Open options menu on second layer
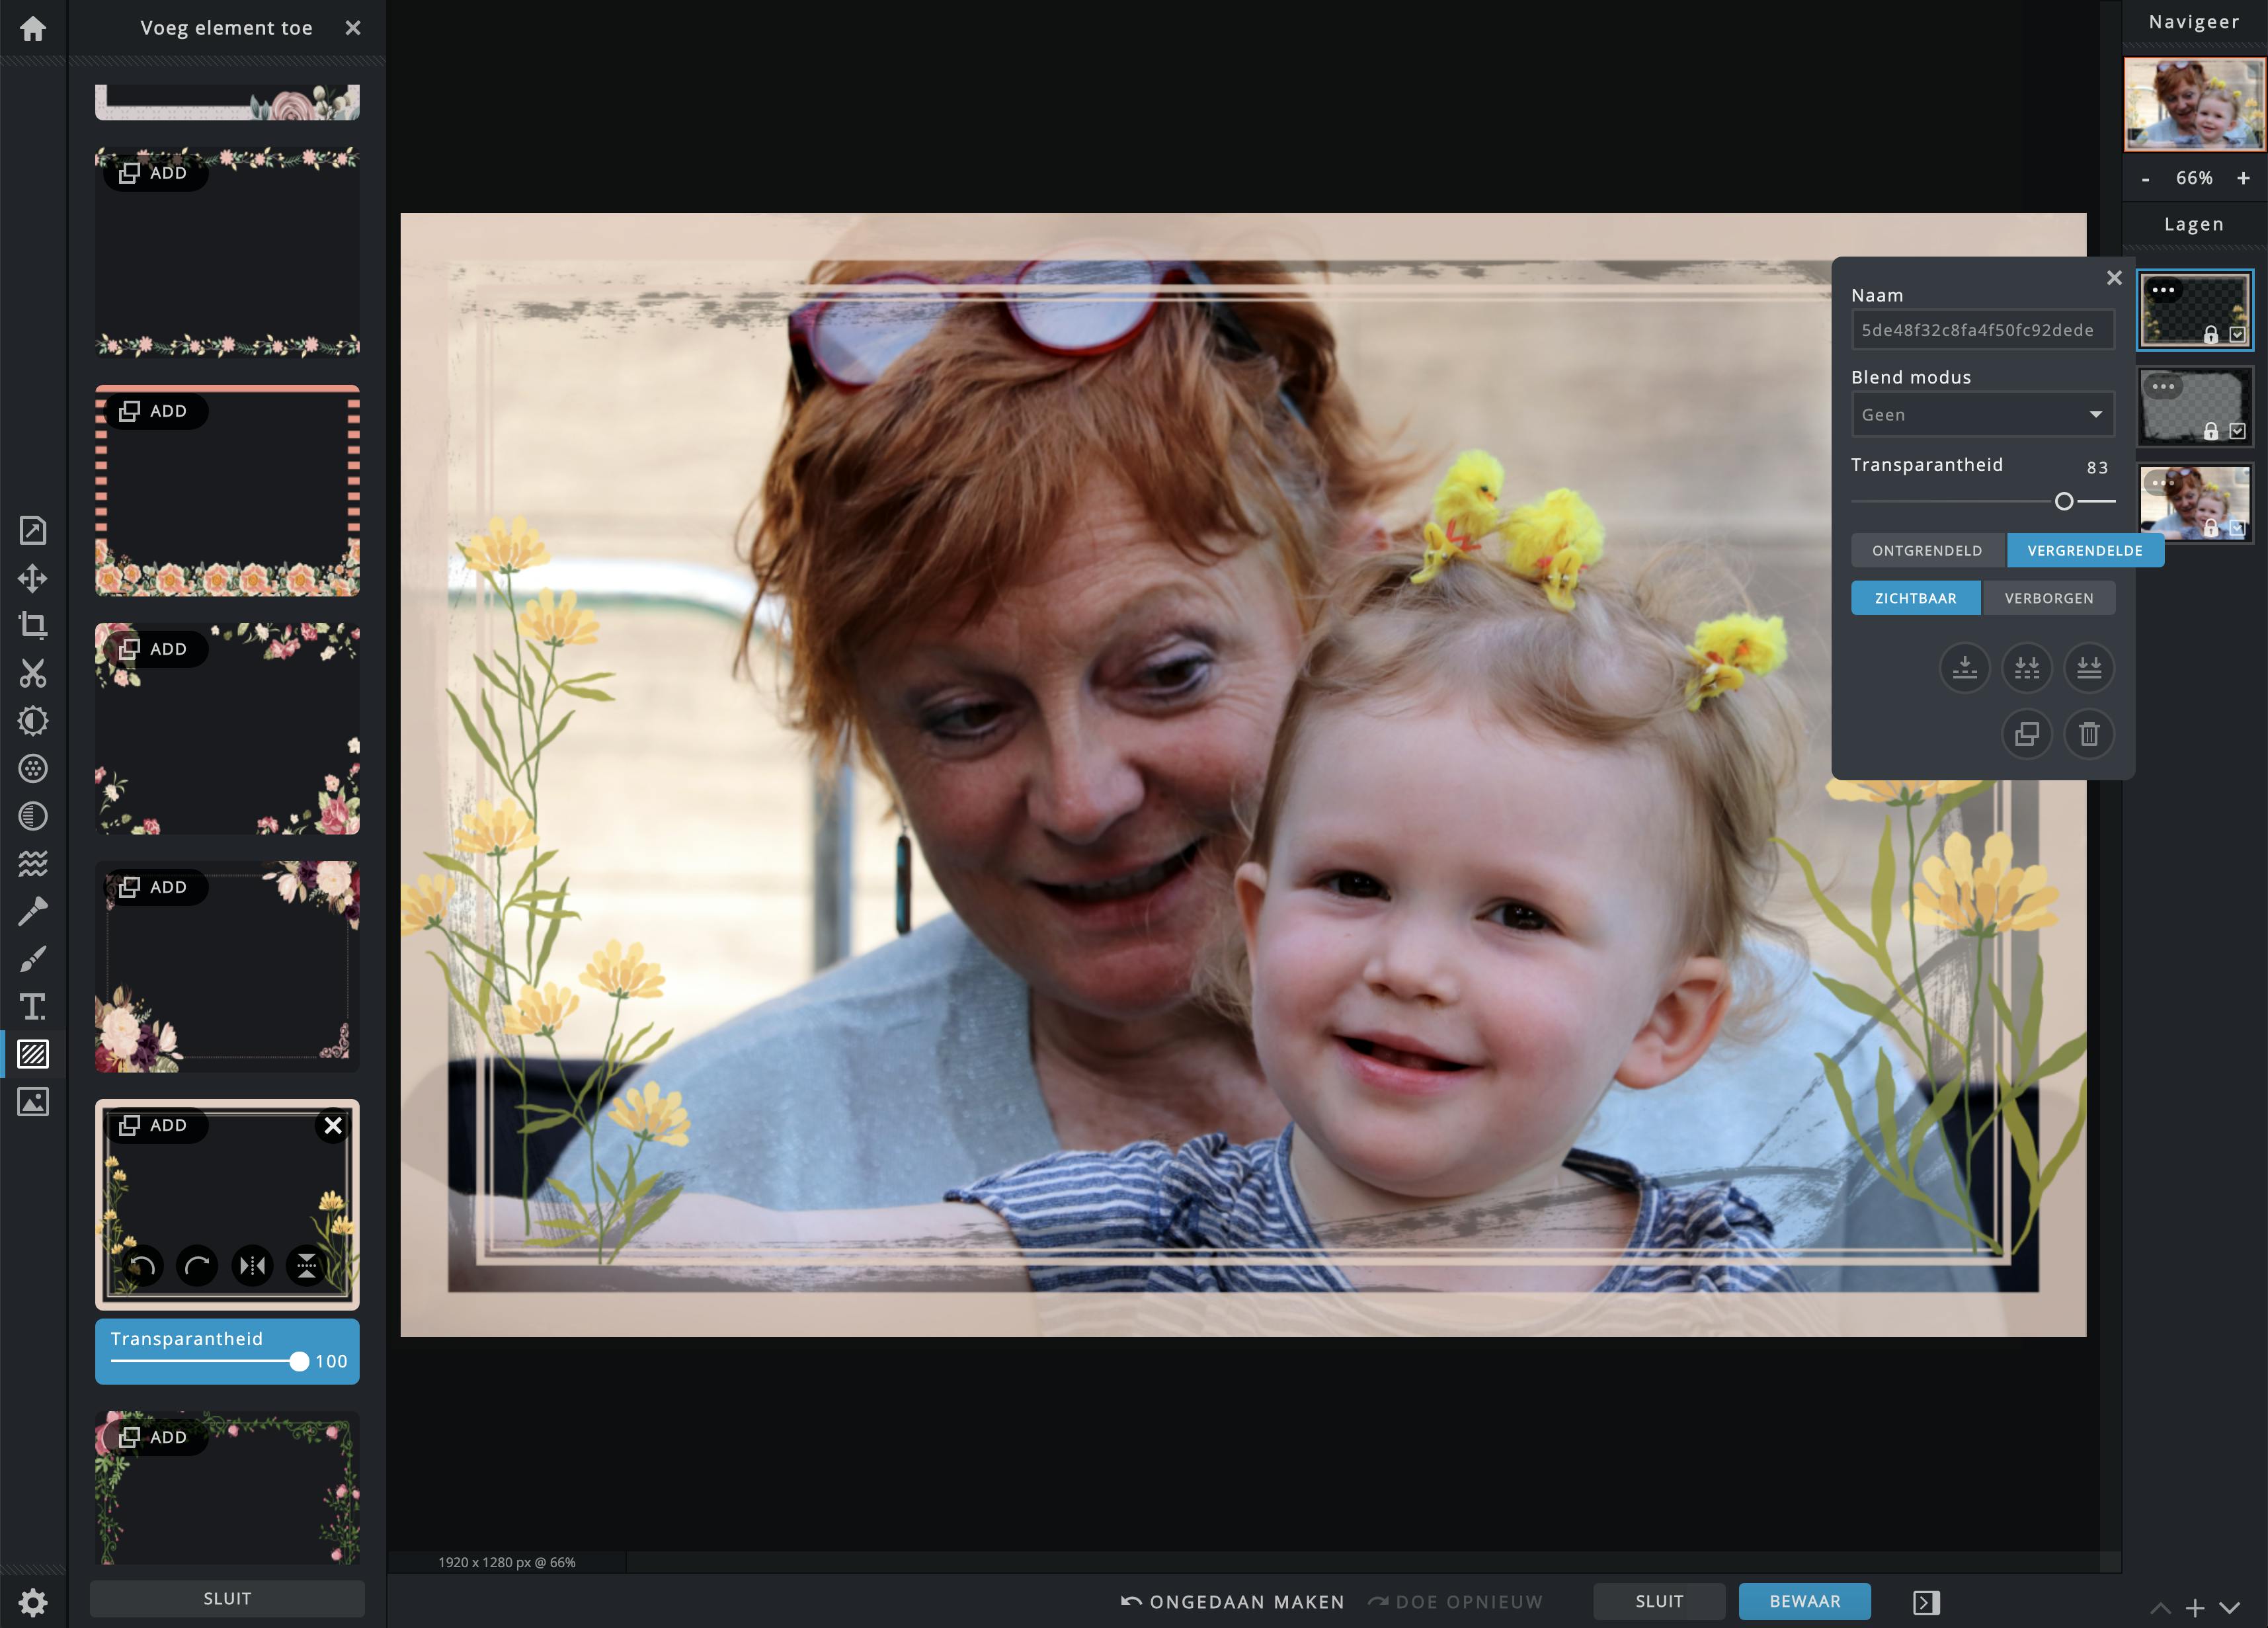Viewport: 2268px width, 1628px height. [2163, 386]
